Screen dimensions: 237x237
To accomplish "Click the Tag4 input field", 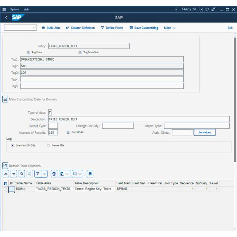I will 102,79.
